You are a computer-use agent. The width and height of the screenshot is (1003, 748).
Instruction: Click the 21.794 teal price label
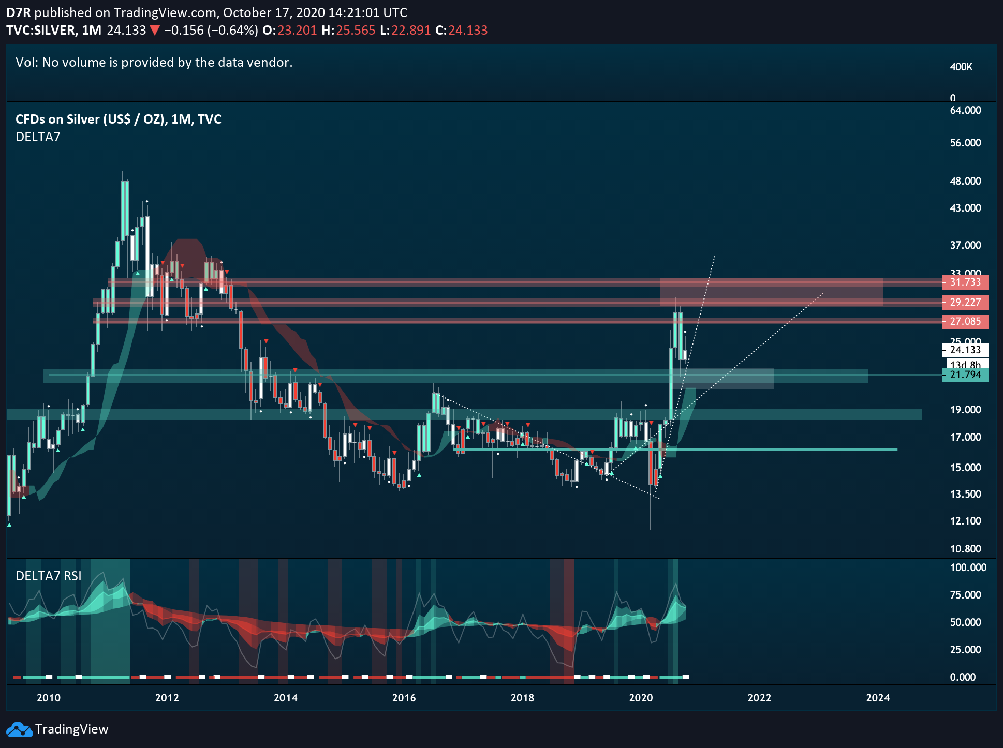coord(965,375)
